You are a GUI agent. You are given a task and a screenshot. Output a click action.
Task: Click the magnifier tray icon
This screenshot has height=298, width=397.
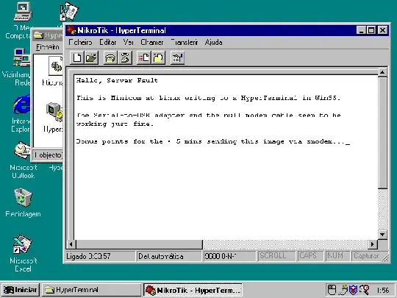coord(364,290)
